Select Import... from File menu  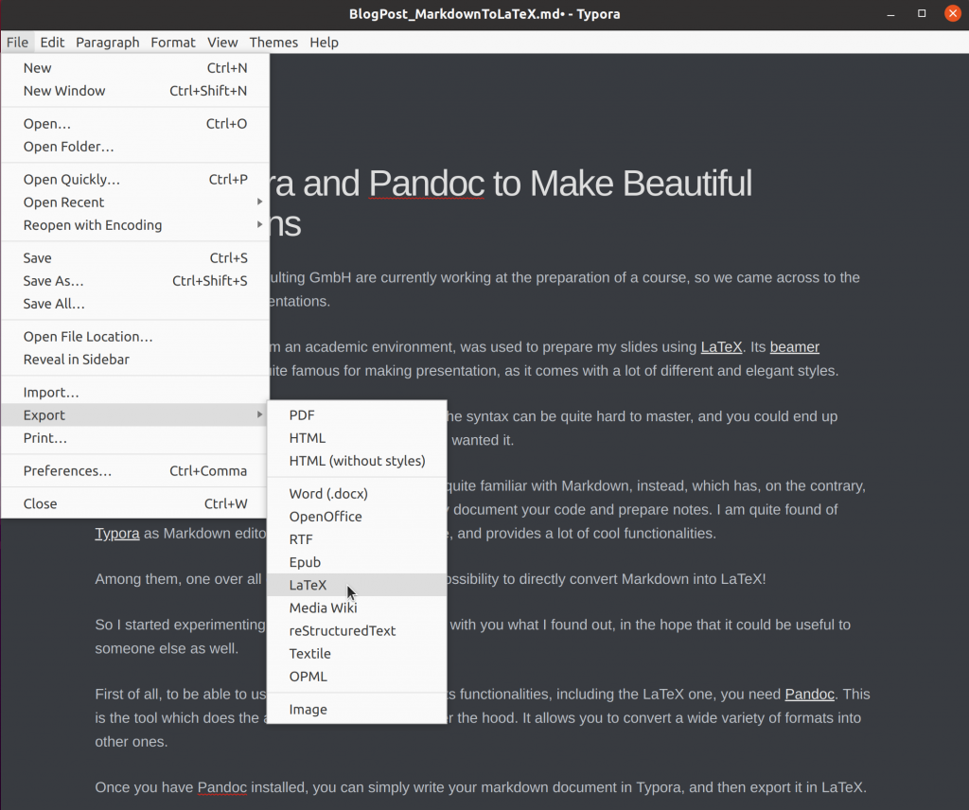135,393
